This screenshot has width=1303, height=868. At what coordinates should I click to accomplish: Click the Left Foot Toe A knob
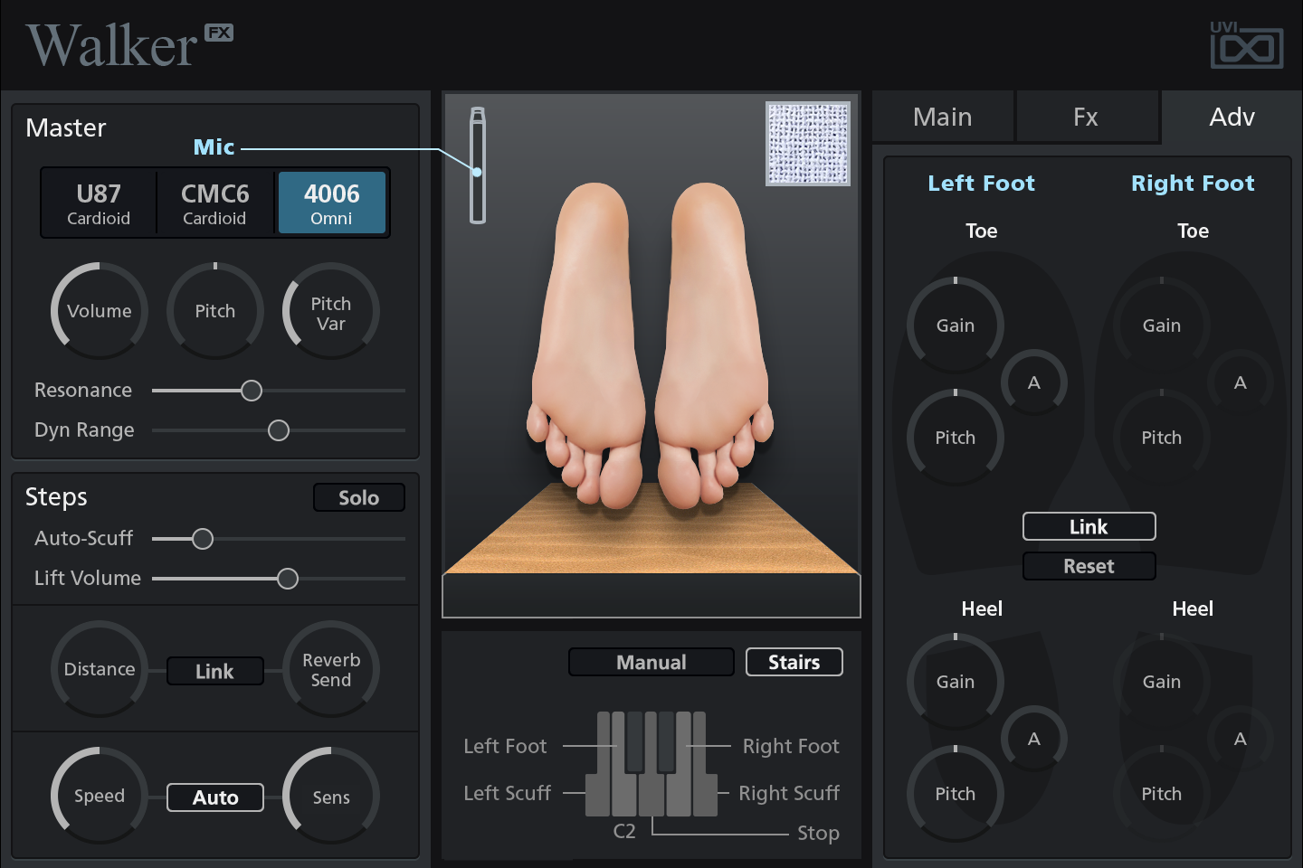pos(1033,382)
